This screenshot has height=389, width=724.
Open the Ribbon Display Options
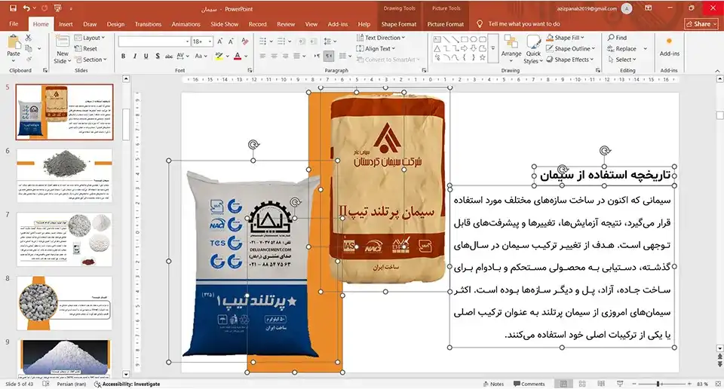(x=649, y=8)
